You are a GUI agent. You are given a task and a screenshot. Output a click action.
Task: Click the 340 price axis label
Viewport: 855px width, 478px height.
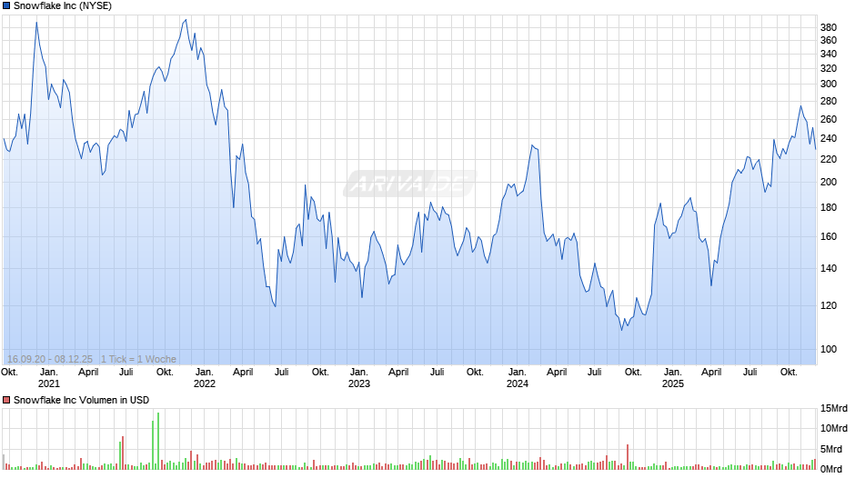pyautogui.click(x=829, y=54)
